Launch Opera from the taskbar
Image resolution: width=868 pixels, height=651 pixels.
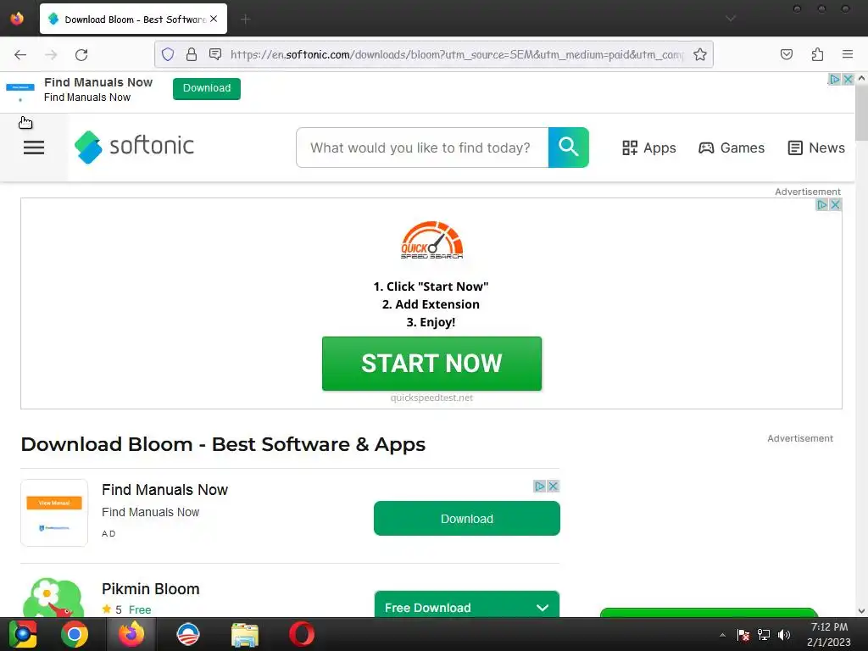coord(301,634)
